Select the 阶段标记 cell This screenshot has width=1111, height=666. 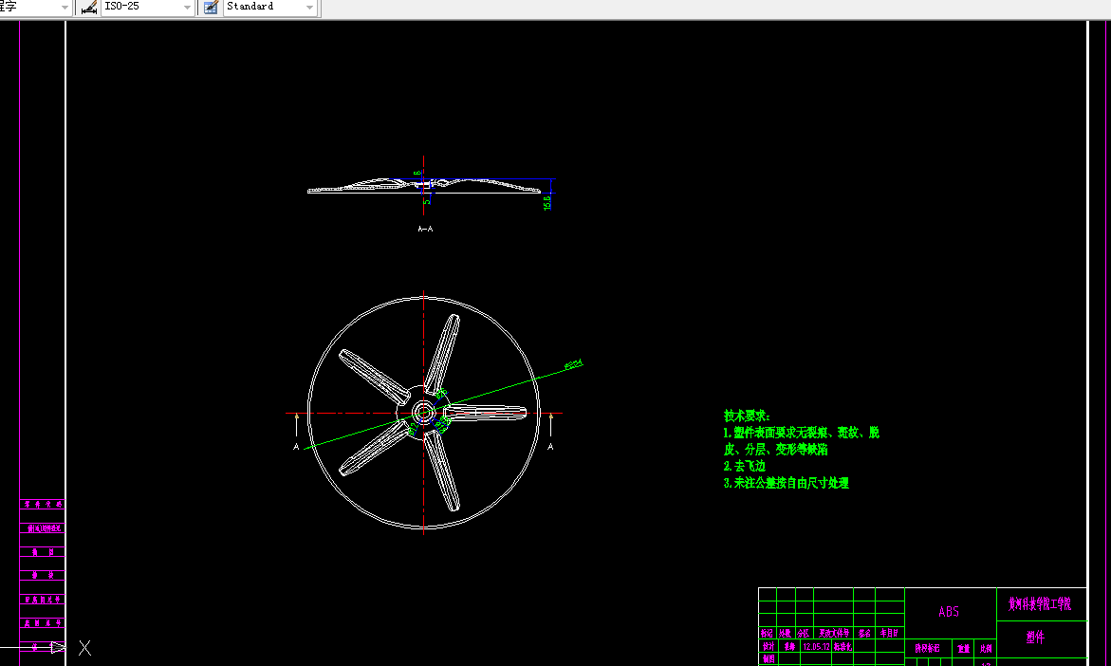tap(927, 648)
